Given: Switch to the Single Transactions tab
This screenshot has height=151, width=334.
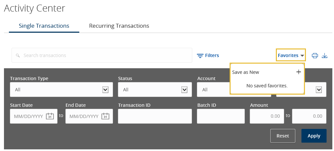Looking at the screenshot, I should tap(44, 26).
